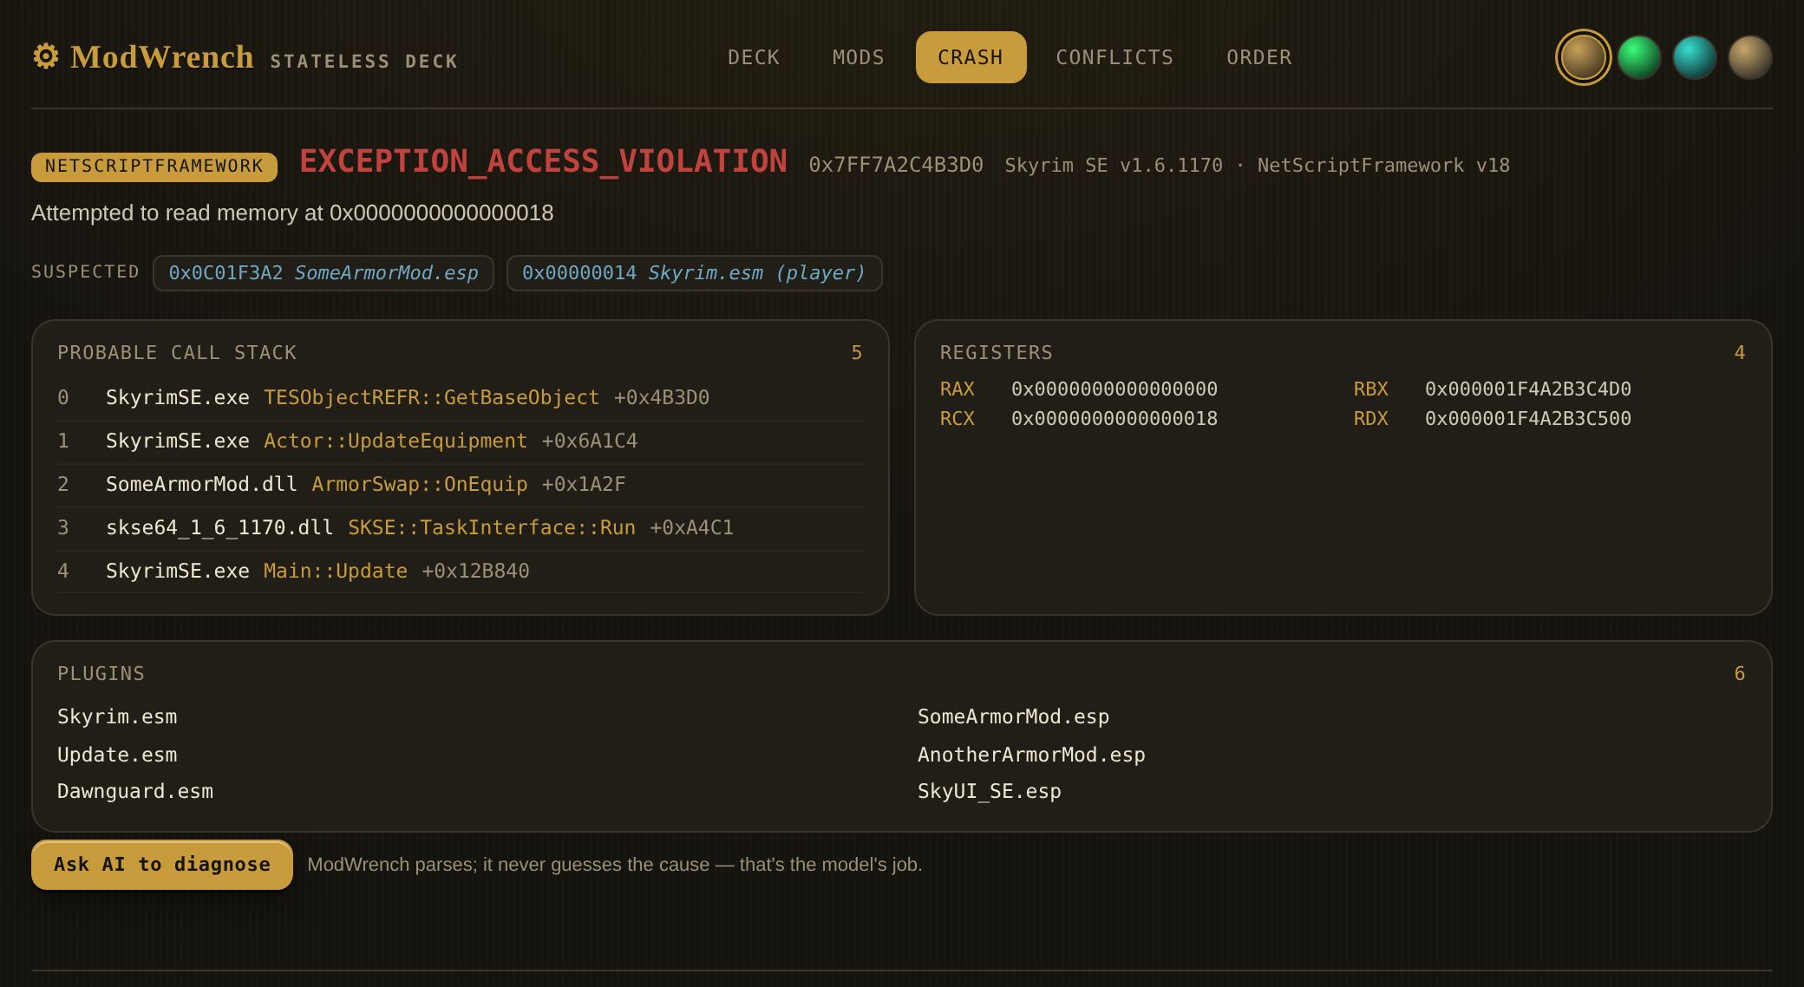1804x987 pixels.
Task: Click the Ask AI to diagnose button
Action: tap(162, 865)
